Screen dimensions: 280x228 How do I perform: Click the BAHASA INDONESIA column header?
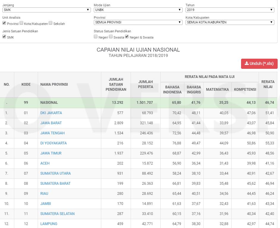[172, 90]
